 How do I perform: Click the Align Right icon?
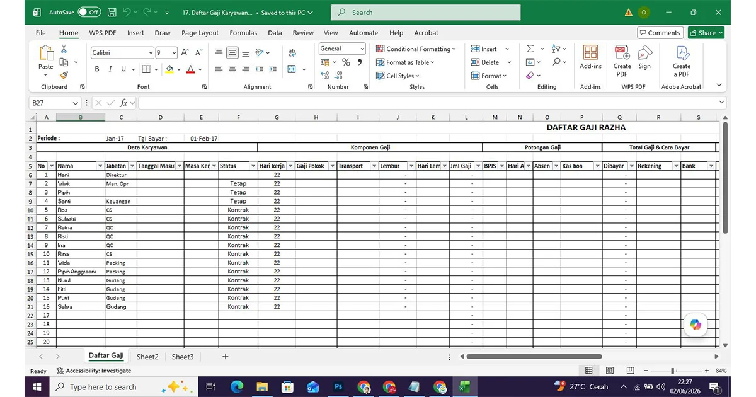pos(246,69)
